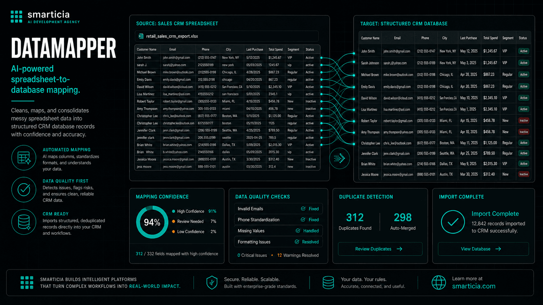Click the Automated Mapping spreadsheet icon

click(24, 158)
